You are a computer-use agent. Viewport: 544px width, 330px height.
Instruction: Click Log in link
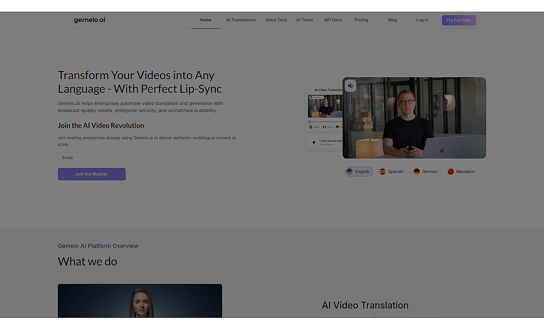[422, 20]
